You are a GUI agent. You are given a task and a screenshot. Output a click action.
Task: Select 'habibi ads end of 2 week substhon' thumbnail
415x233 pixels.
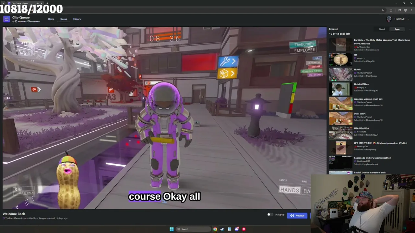(x=341, y=163)
